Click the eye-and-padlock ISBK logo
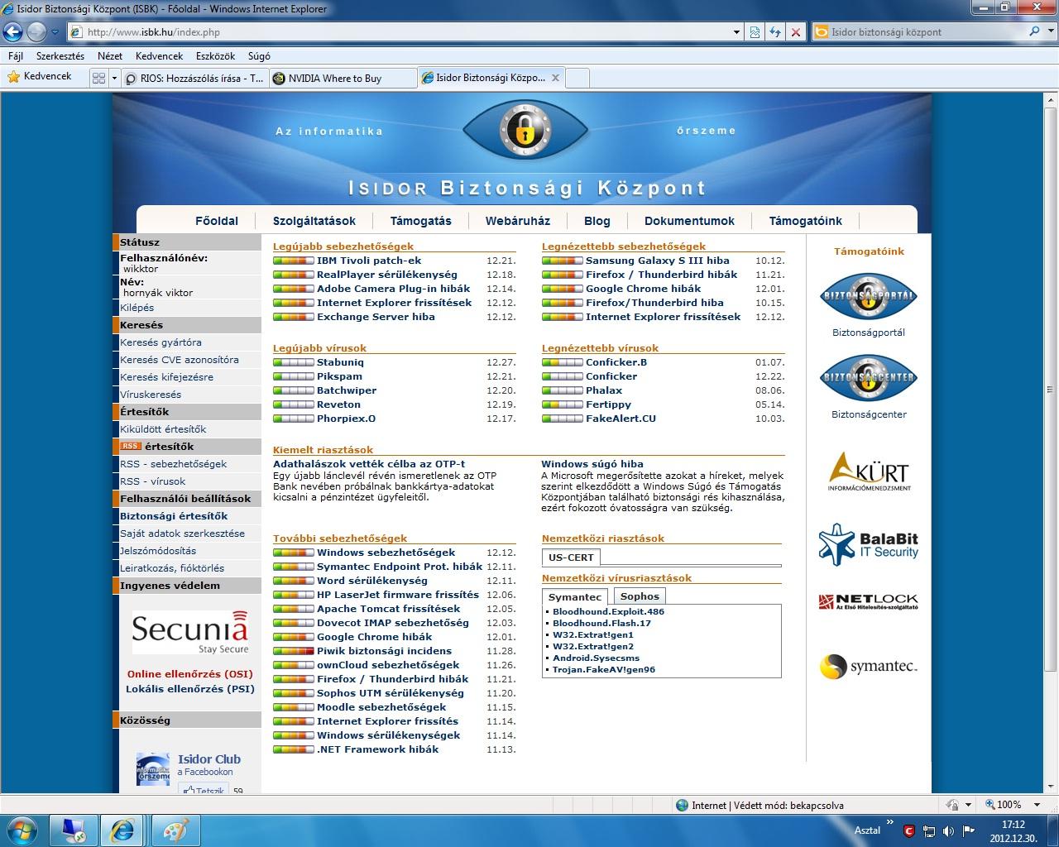The width and height of the screenshot is (1059, 847). 524,131
